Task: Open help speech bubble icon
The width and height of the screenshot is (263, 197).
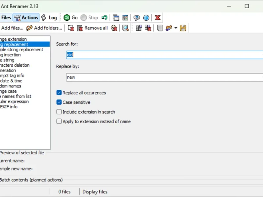Action: pos(137,17)
